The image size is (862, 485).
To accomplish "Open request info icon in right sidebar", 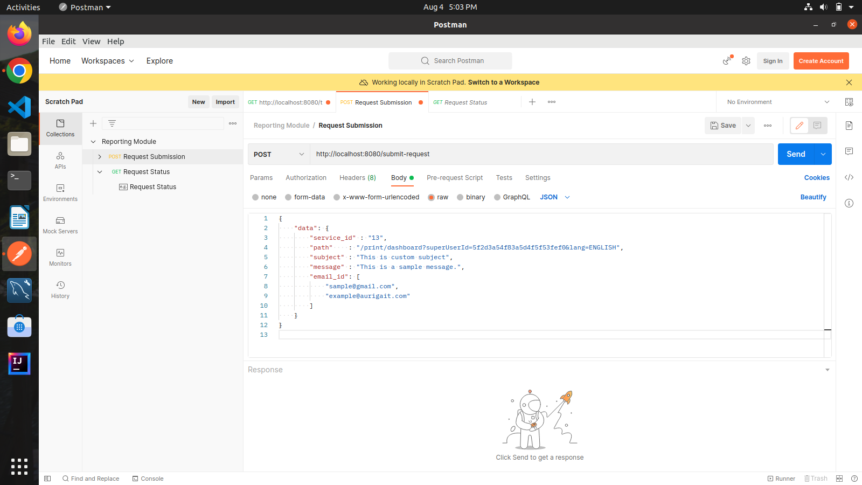I will pyautogui.click(x=849, y=203).
